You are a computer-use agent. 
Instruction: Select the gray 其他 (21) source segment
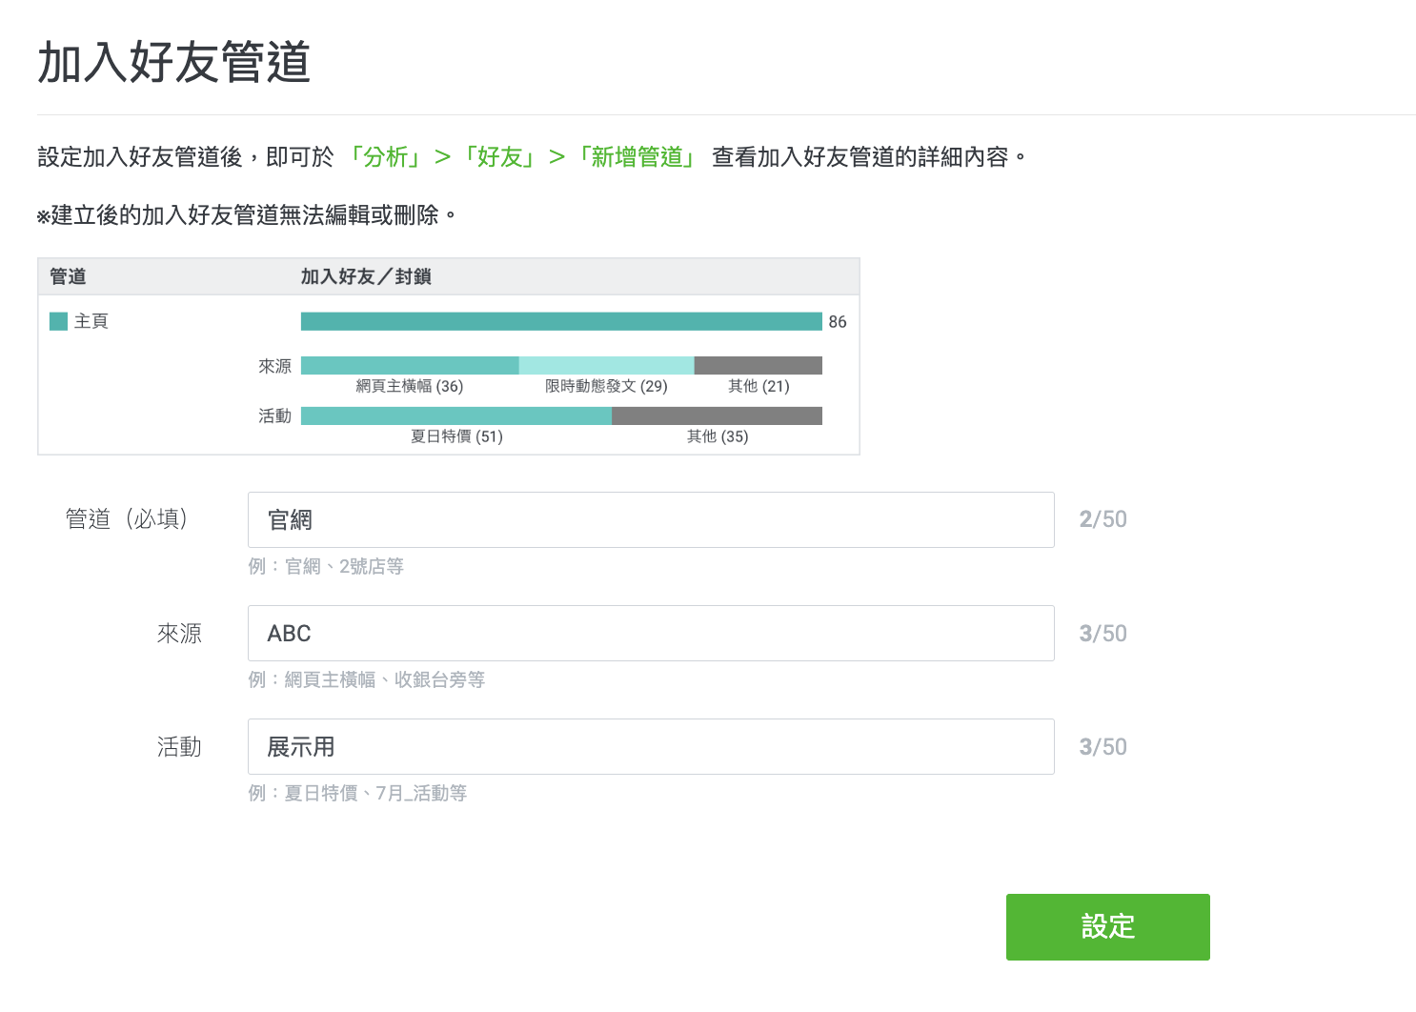(758, 365)
